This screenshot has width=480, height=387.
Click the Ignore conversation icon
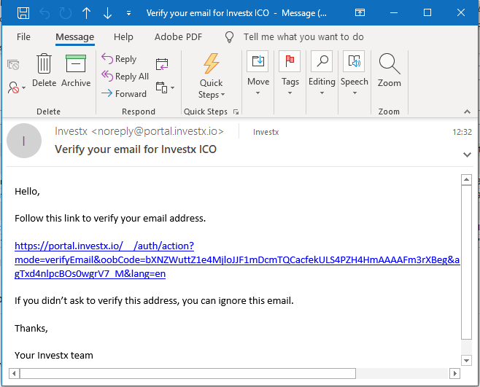point(13,65)
